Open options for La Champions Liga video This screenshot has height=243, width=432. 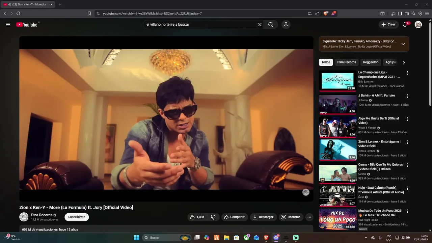407,73
